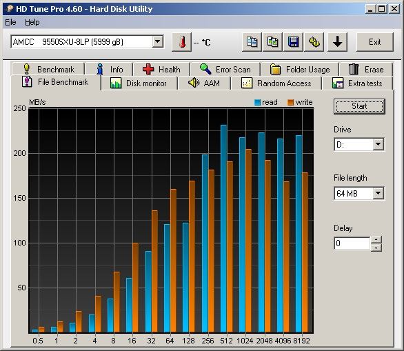Select the File Benchmark tab
This screenshot has height=351, width=404.
(x=55, y=82)
